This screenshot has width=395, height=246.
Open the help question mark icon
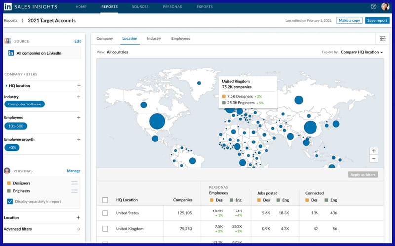373,7
